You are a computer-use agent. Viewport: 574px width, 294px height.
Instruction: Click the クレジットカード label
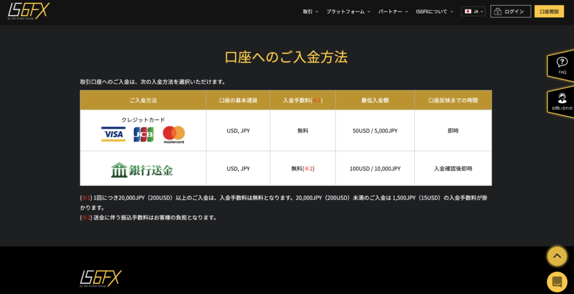[x=143, y=120]
